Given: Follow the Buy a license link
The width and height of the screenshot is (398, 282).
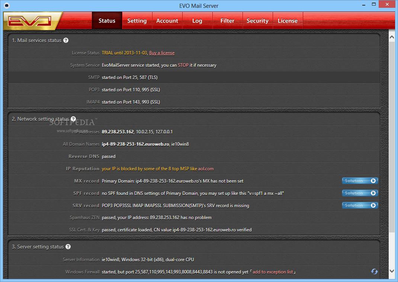Looking at the screenshot, I should (162, 53).
